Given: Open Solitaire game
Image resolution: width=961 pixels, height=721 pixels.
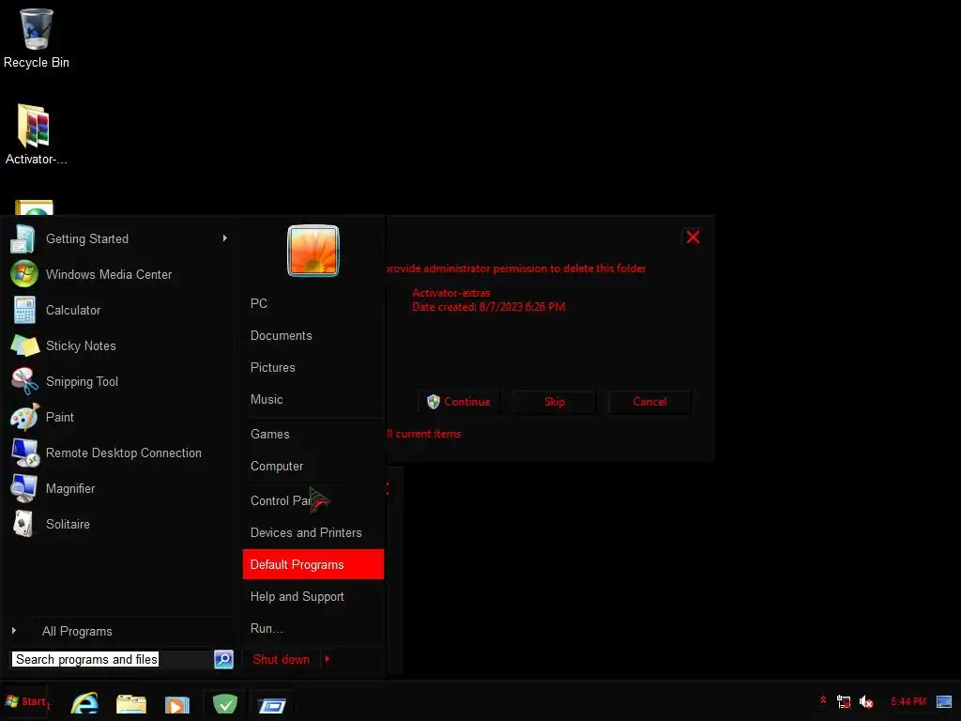Looking at the screenshot, I should point(120,524).
